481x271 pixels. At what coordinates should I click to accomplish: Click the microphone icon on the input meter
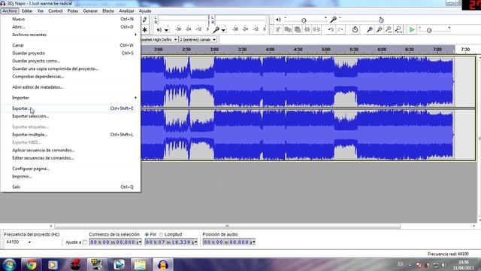coord(216,30)
